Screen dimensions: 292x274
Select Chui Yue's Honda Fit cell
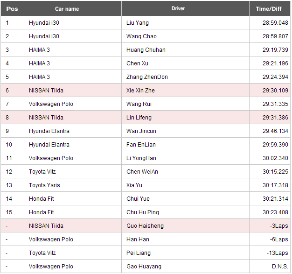73,199
